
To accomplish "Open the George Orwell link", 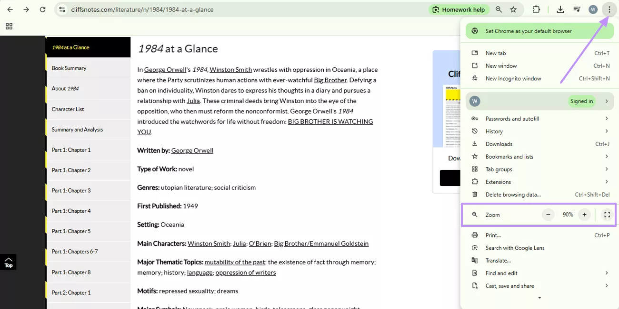I will pyautogui.click(x=165, y=69).
